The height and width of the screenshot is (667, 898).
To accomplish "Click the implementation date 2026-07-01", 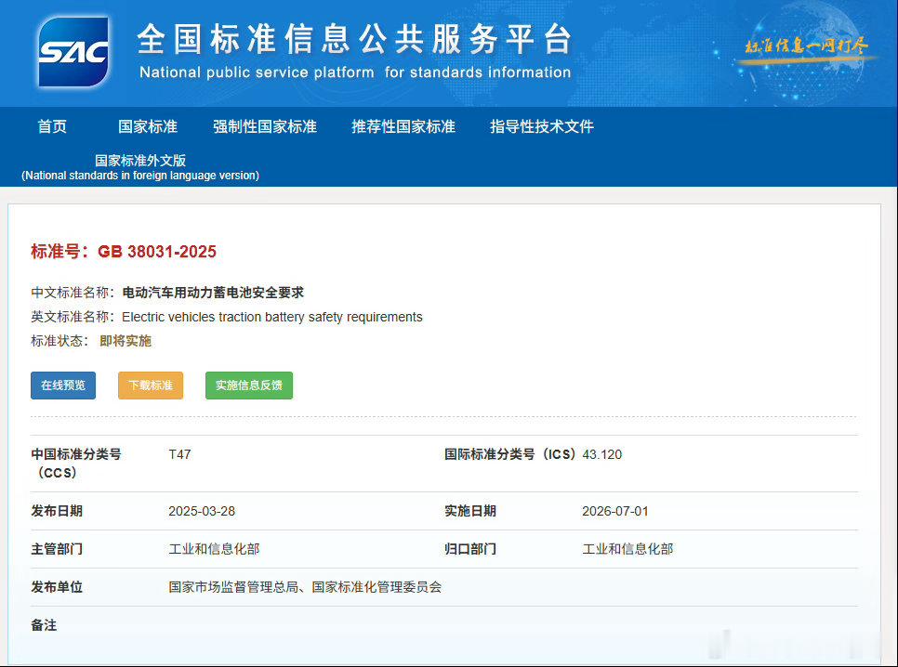I will [x=615, y=511].
